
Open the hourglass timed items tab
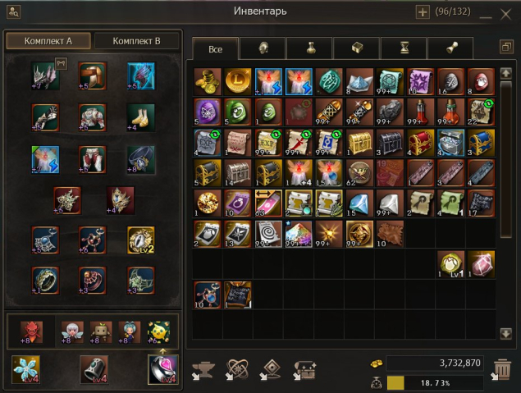404,48
